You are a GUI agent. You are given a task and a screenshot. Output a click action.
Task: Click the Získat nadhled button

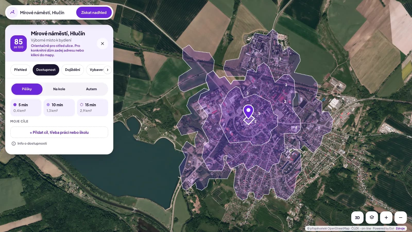(94, 12)
